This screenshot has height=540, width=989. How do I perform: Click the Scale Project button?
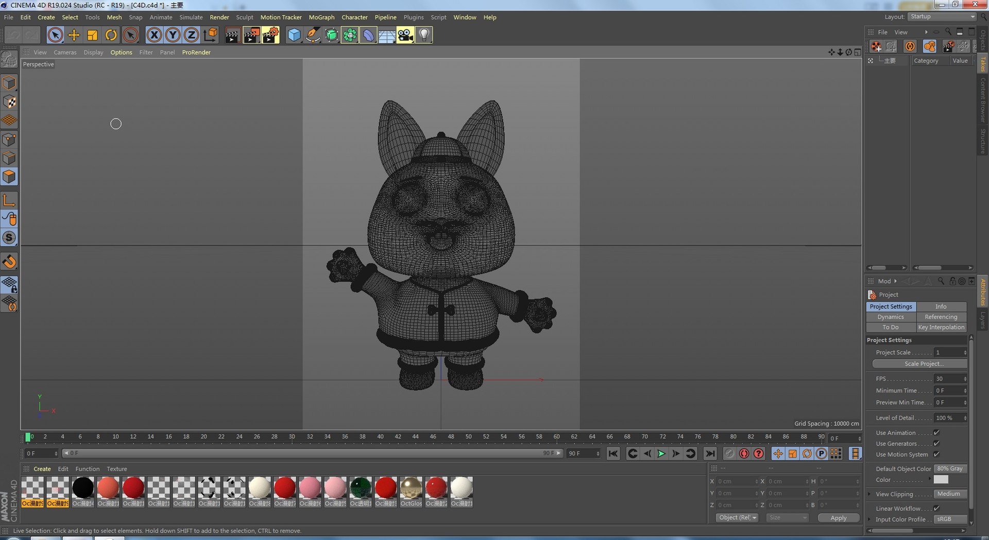click(919, 364)
